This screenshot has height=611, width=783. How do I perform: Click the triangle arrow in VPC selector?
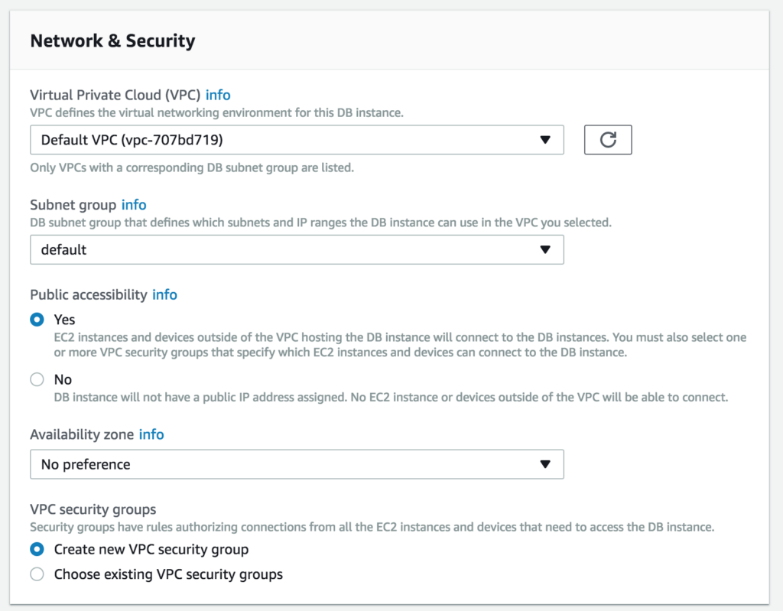[544, 140]
